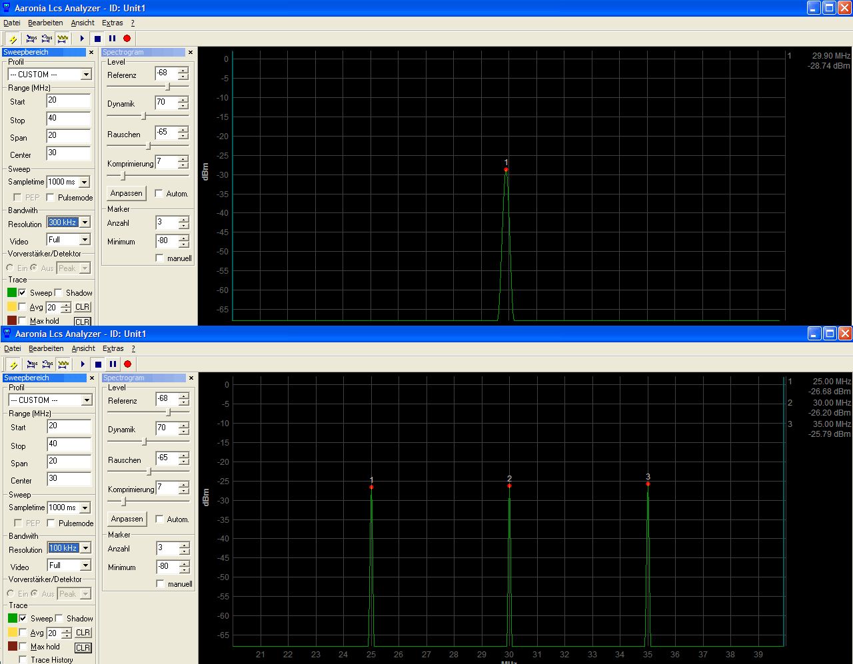Viewport: 853px width, 664px height.
Task: Close the Spectrogram panel in the lower window
Action: [x=191, y=378]
